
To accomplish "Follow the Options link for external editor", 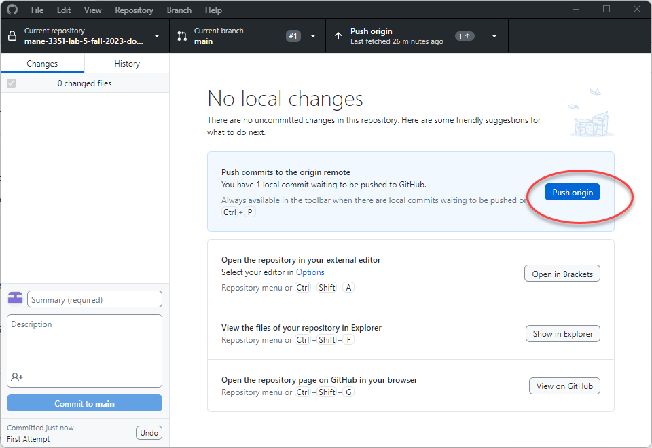I will (x=310, y=272).
